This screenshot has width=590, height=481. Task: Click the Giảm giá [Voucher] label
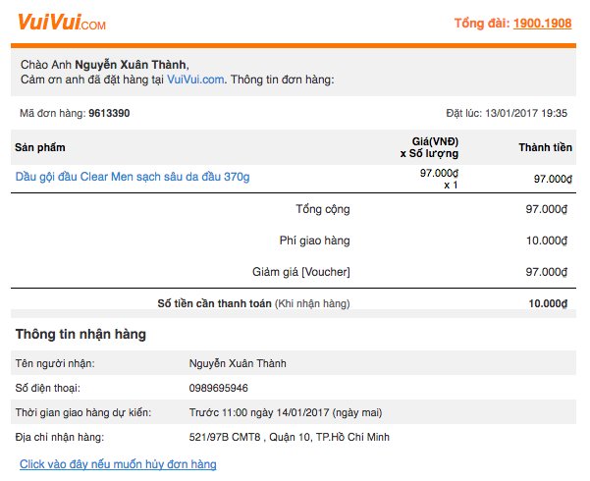[301, 272]
